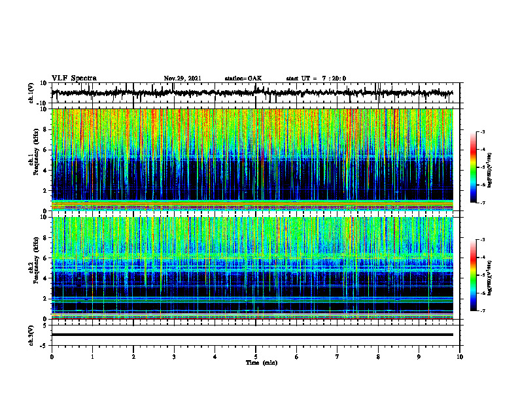Click tick label "5" on the Time axis
Screen dimensions: 518x400
point(256,357)
